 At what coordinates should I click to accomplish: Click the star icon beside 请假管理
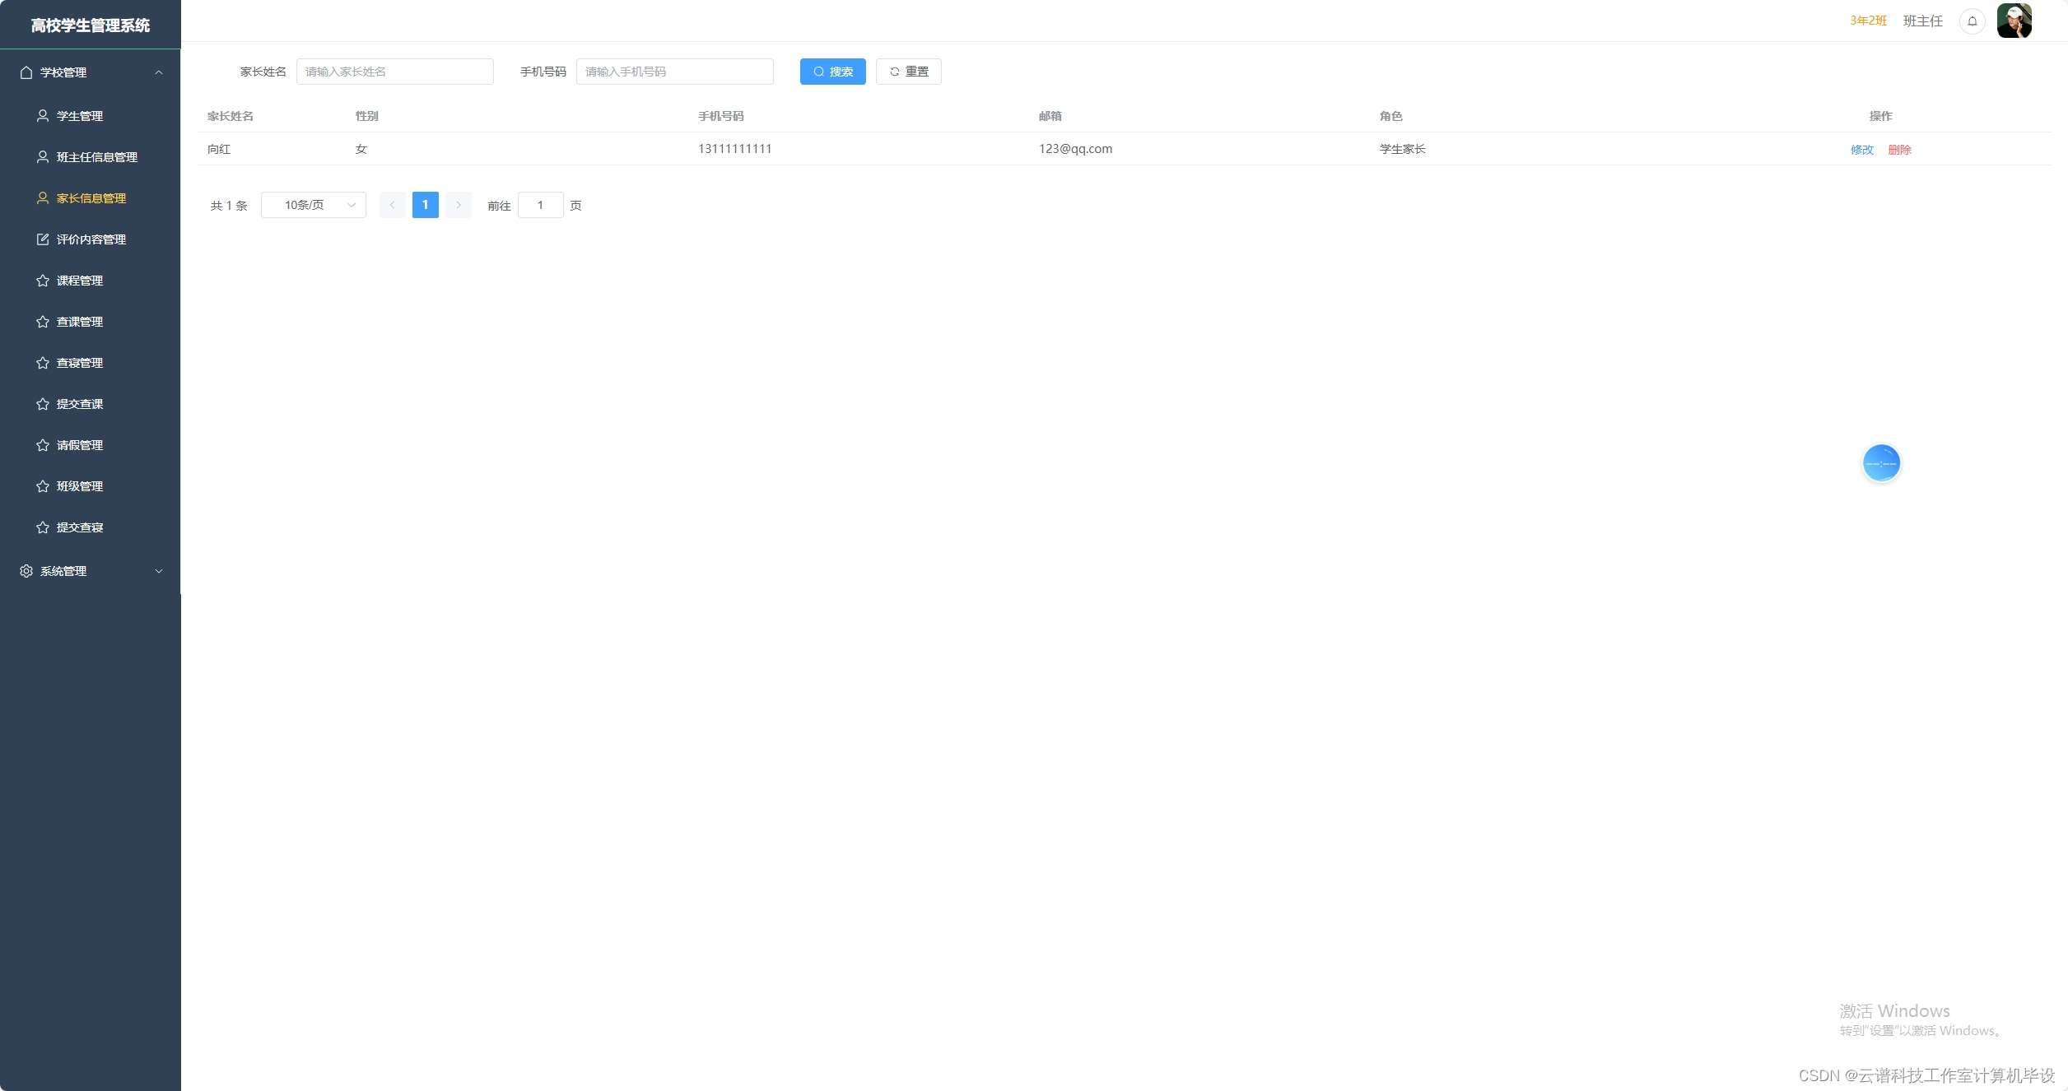pos(43,445)
